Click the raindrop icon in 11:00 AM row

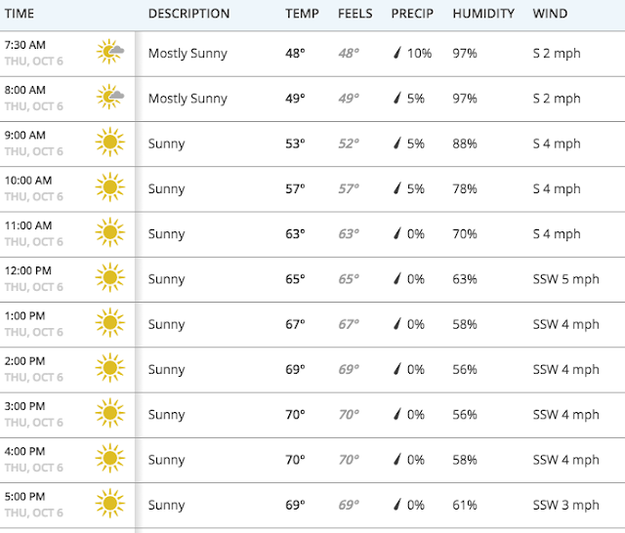397,233
